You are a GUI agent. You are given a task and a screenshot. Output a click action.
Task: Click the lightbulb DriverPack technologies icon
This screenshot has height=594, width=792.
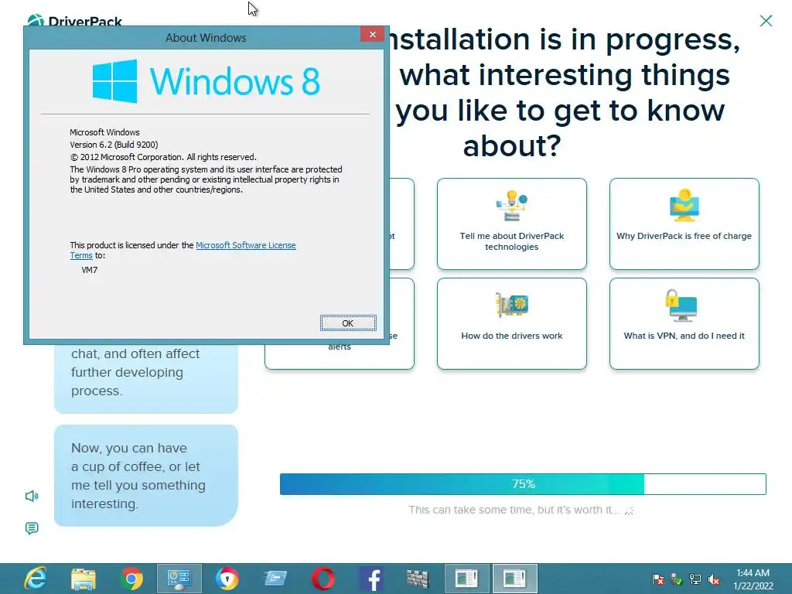(x=512, y=206)
